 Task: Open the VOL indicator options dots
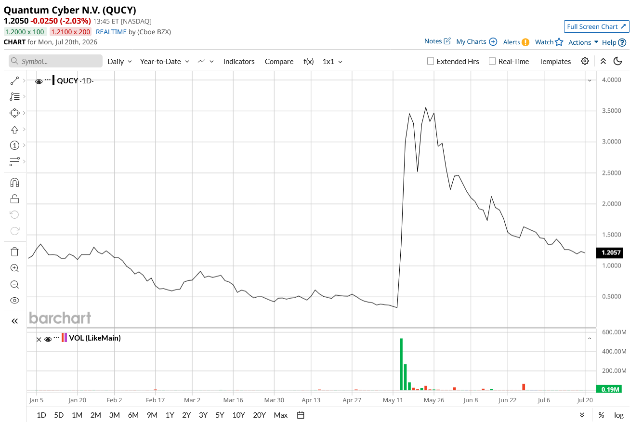pyautogui.click(x=57, y=337)
